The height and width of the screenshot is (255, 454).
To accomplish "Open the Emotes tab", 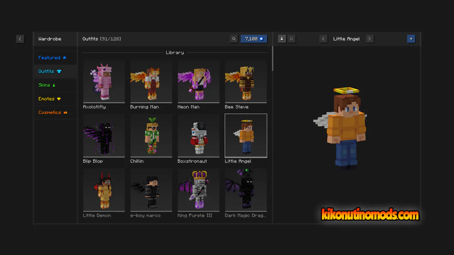I will [x=56, y=99].
